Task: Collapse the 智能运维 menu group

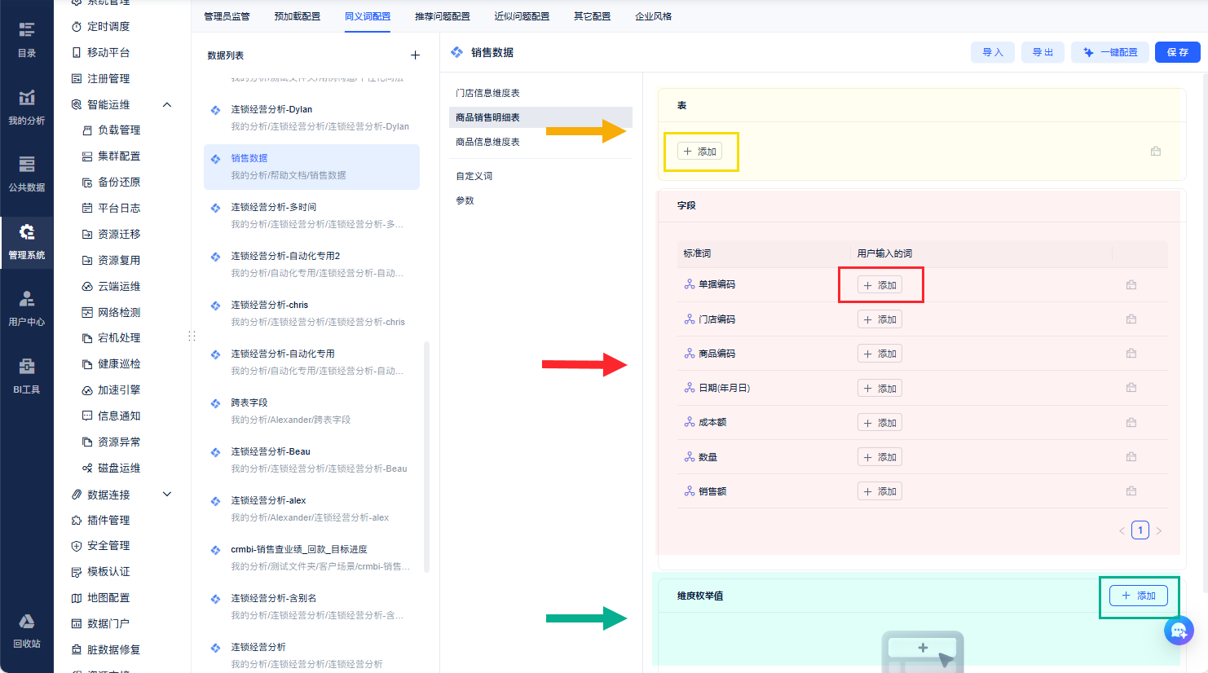Action: point(167,105)
